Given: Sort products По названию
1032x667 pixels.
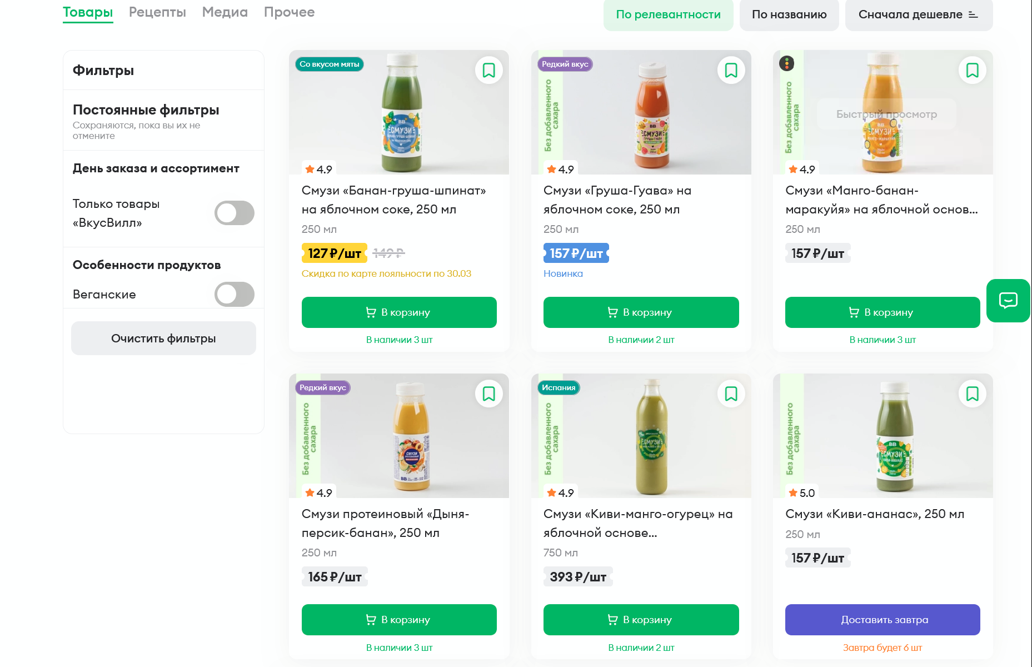Looking at the screenshot, I should point(789,15).
